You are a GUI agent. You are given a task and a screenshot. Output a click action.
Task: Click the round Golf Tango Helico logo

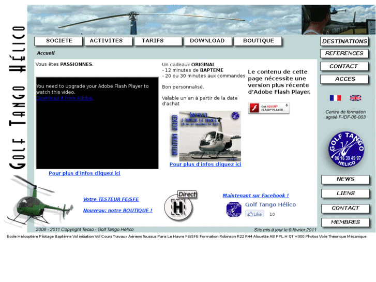pos(347,150)
